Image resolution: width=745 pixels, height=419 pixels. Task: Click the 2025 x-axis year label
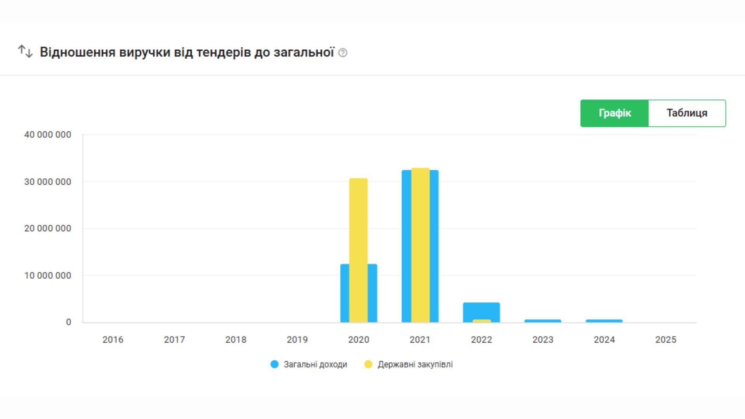pos(665,340)
